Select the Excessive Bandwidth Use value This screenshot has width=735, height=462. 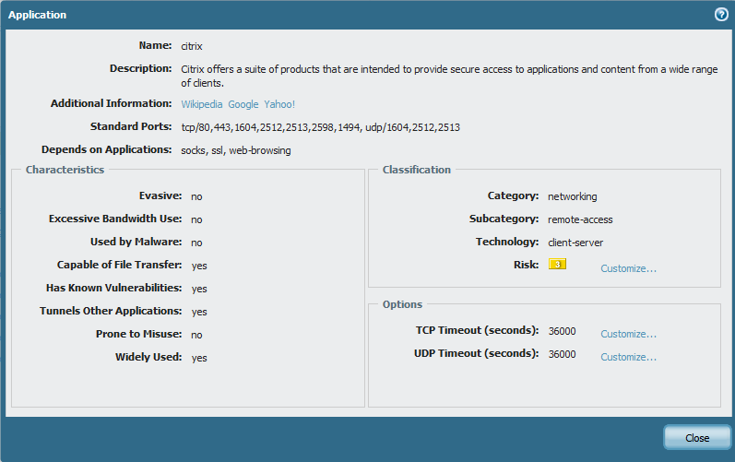coord(196,219)
